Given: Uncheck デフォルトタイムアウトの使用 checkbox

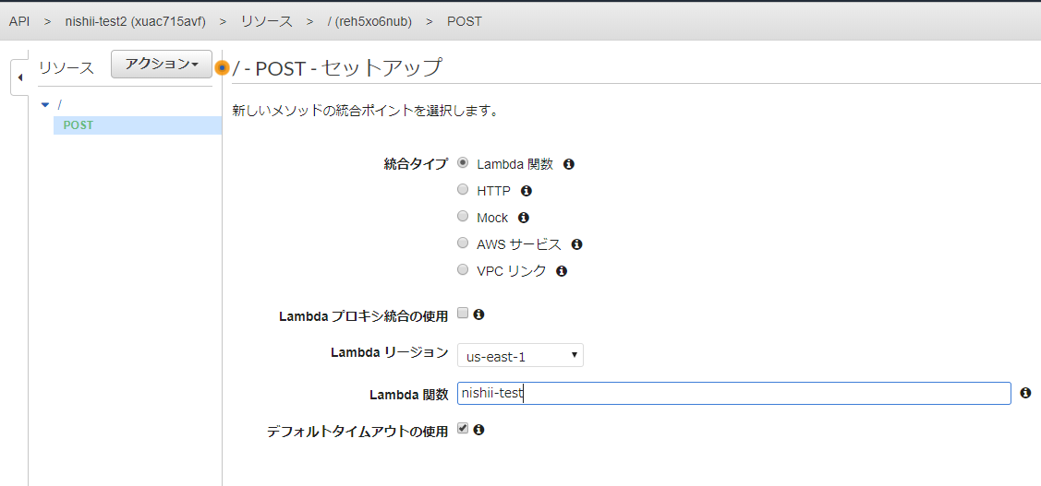Looking at the screenshot, I should [463, 429].
